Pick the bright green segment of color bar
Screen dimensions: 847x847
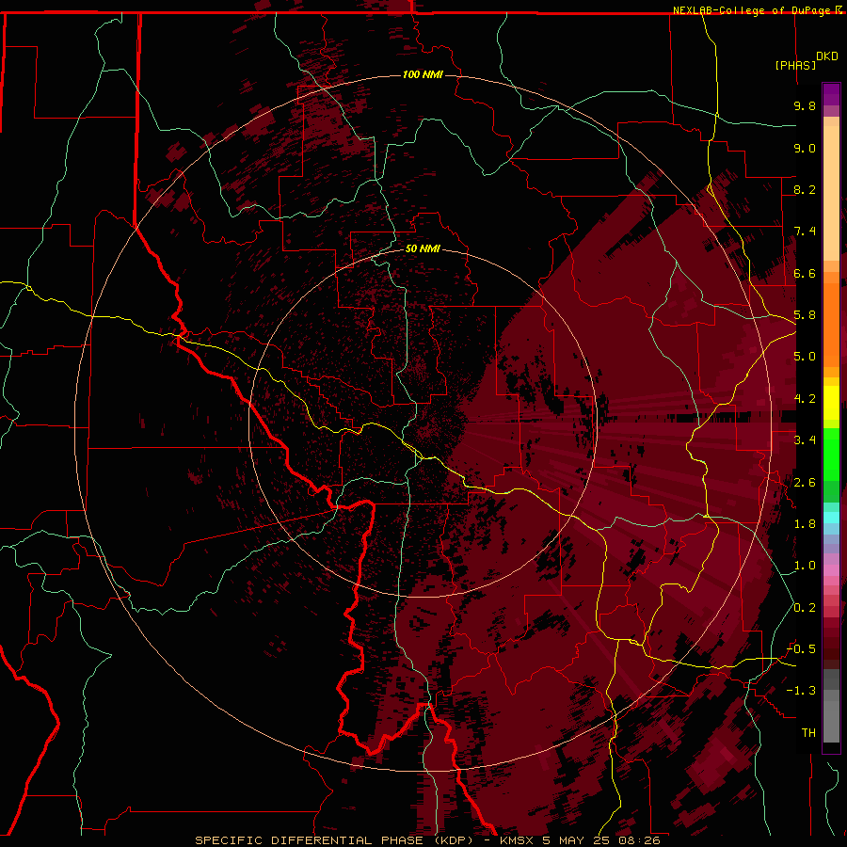coord(831,454)
